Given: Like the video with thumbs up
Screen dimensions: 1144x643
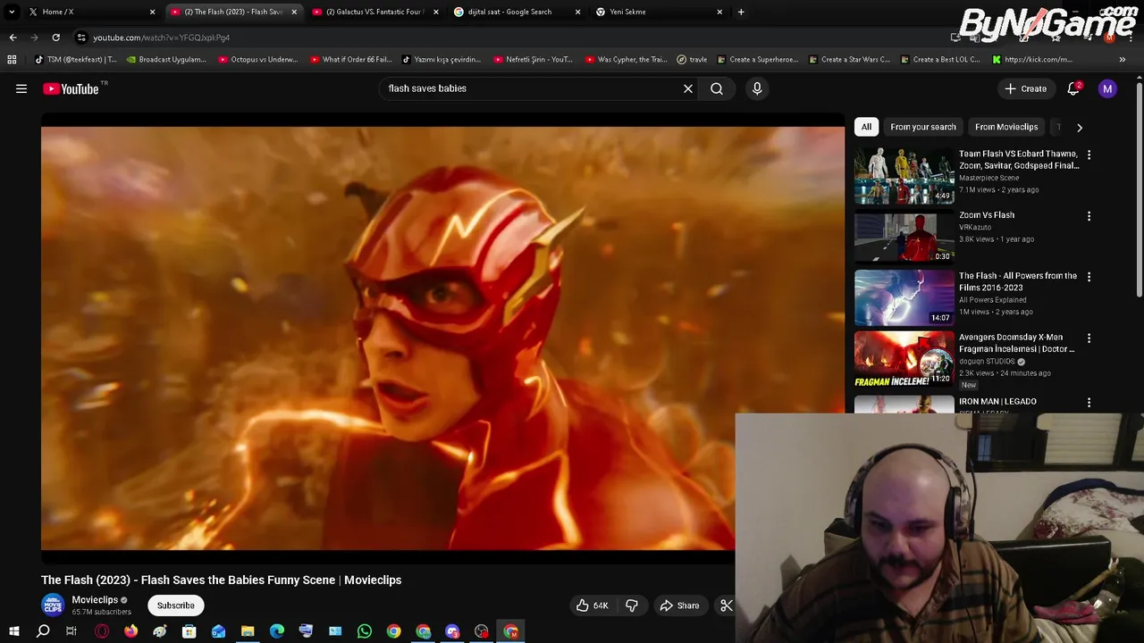Looking at the screenshot, I should (592, 605).
